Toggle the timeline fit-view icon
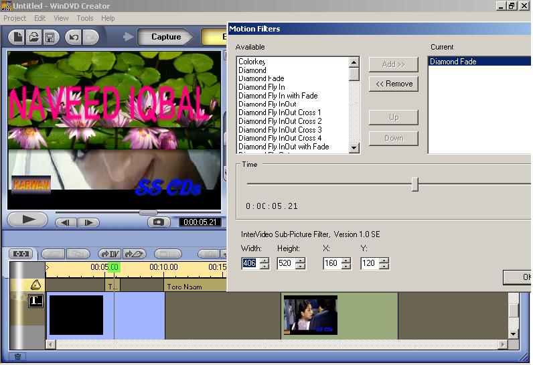The width and height of the screenshot is (533, 365). click(21, 254)
